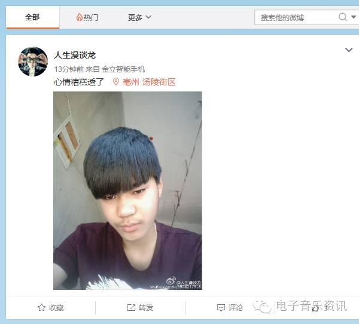Image resolution: width=359 pixels, height=324 pixels.
Task: Open comments via the 评论 label
Action: click(235, 307)
